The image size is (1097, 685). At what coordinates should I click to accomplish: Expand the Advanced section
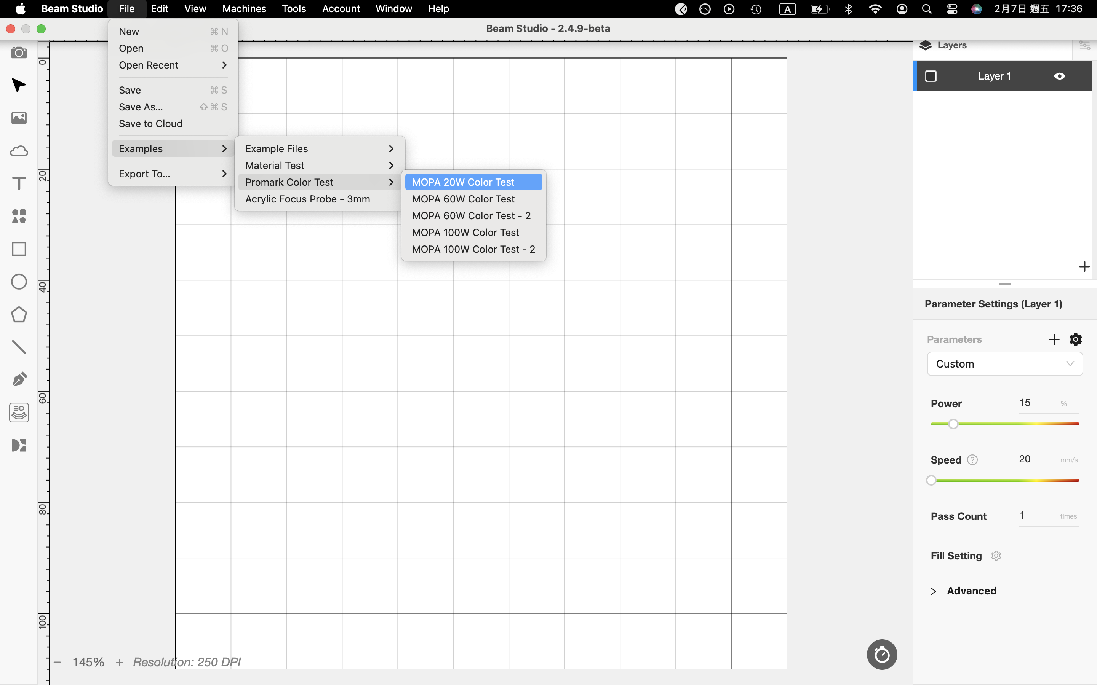963,591
